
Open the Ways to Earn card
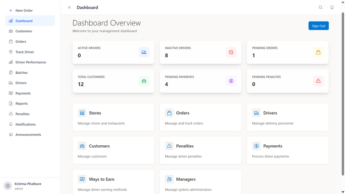[114, 181]
